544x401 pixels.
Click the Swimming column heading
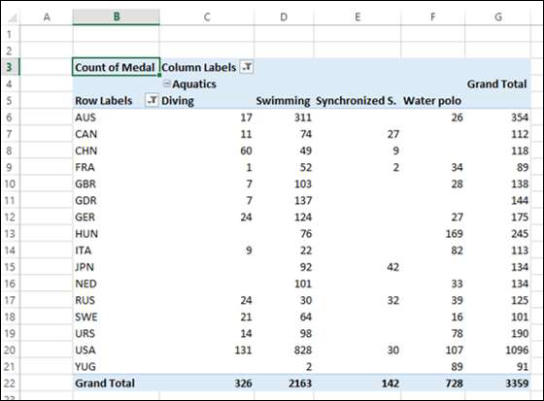point(283,101)
